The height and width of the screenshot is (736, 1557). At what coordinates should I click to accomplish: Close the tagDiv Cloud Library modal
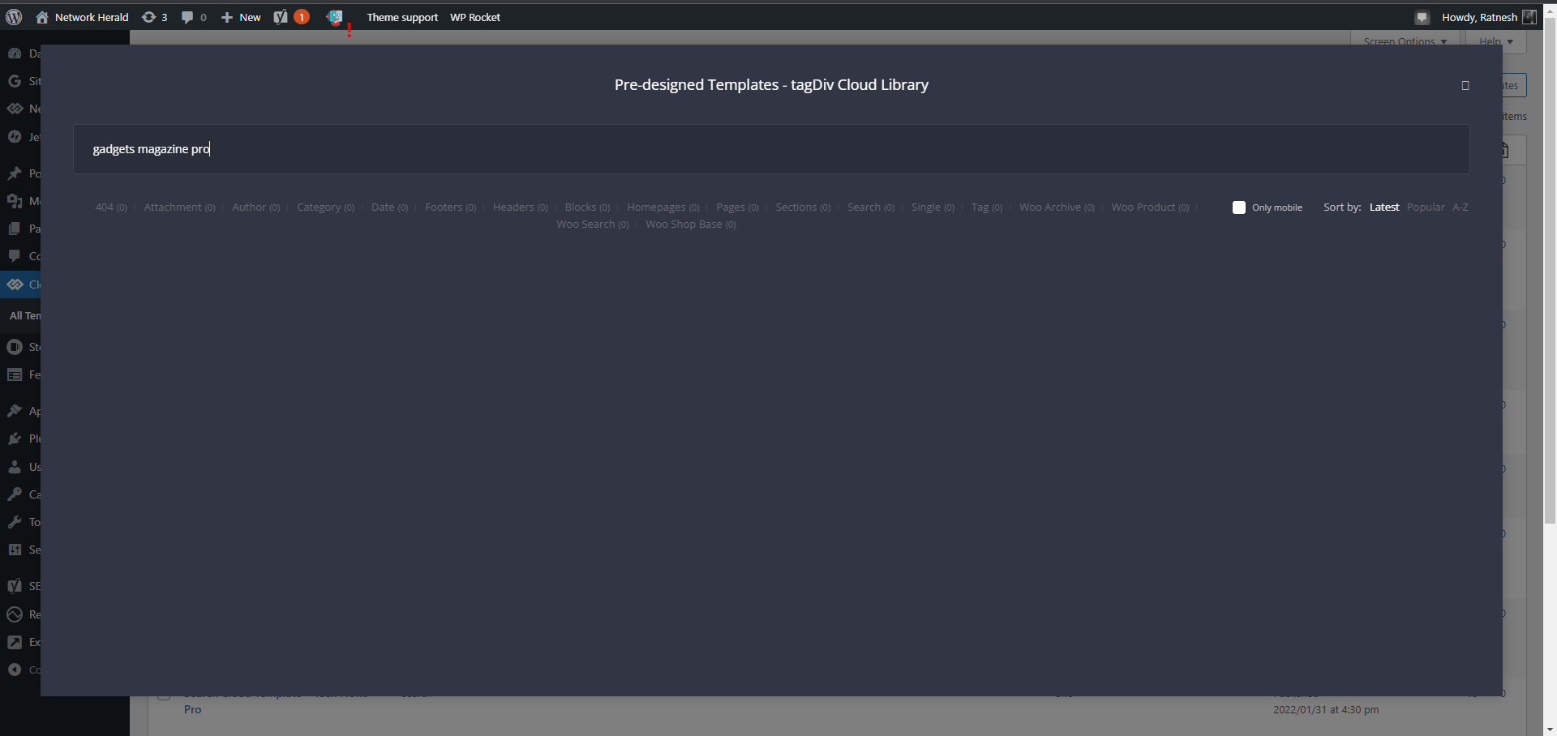pyautogui.click(x=1465, y=85)
